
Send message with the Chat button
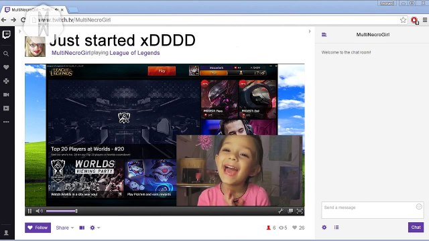(x=416, y=228)
